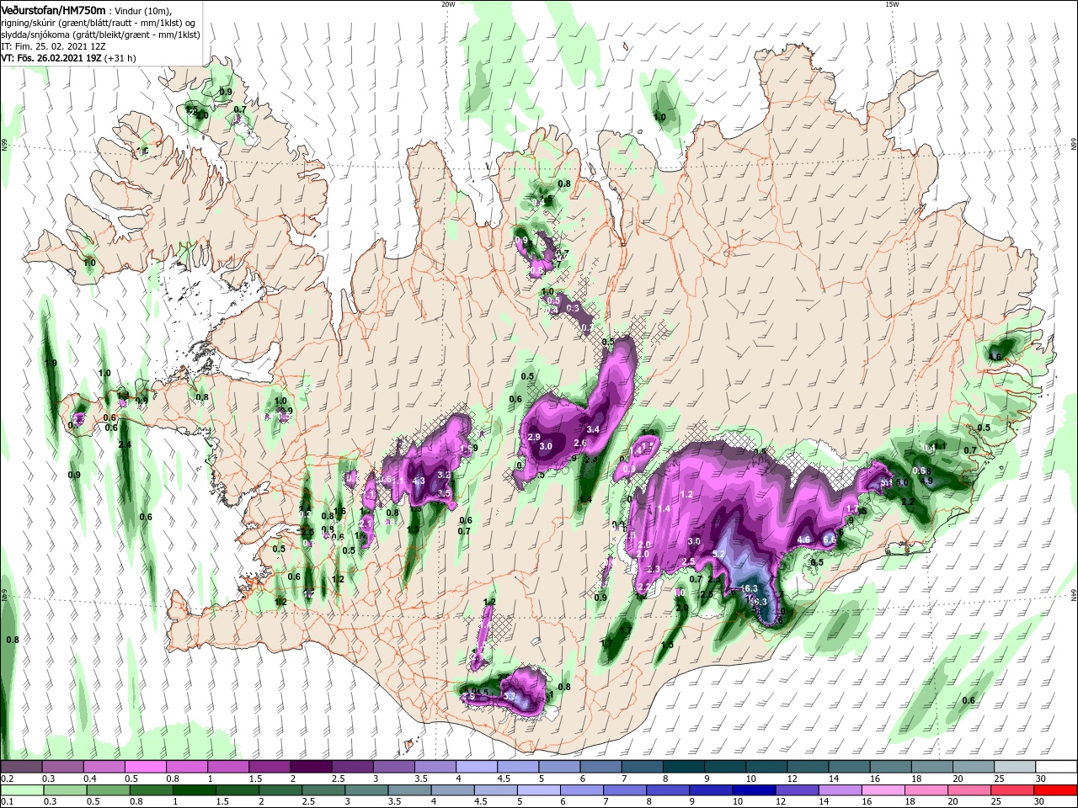The image size is (1078, 808).
Task: Click the '15W' longitude label
Action: pos(892,4)
